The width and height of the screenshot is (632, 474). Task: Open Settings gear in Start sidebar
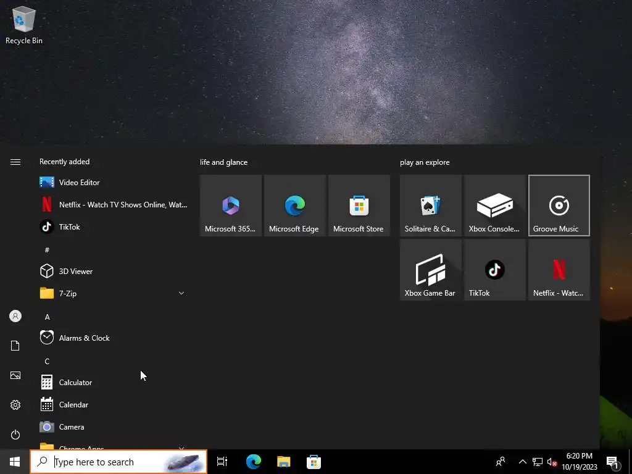pyautogui.click(x=15, y=405)
